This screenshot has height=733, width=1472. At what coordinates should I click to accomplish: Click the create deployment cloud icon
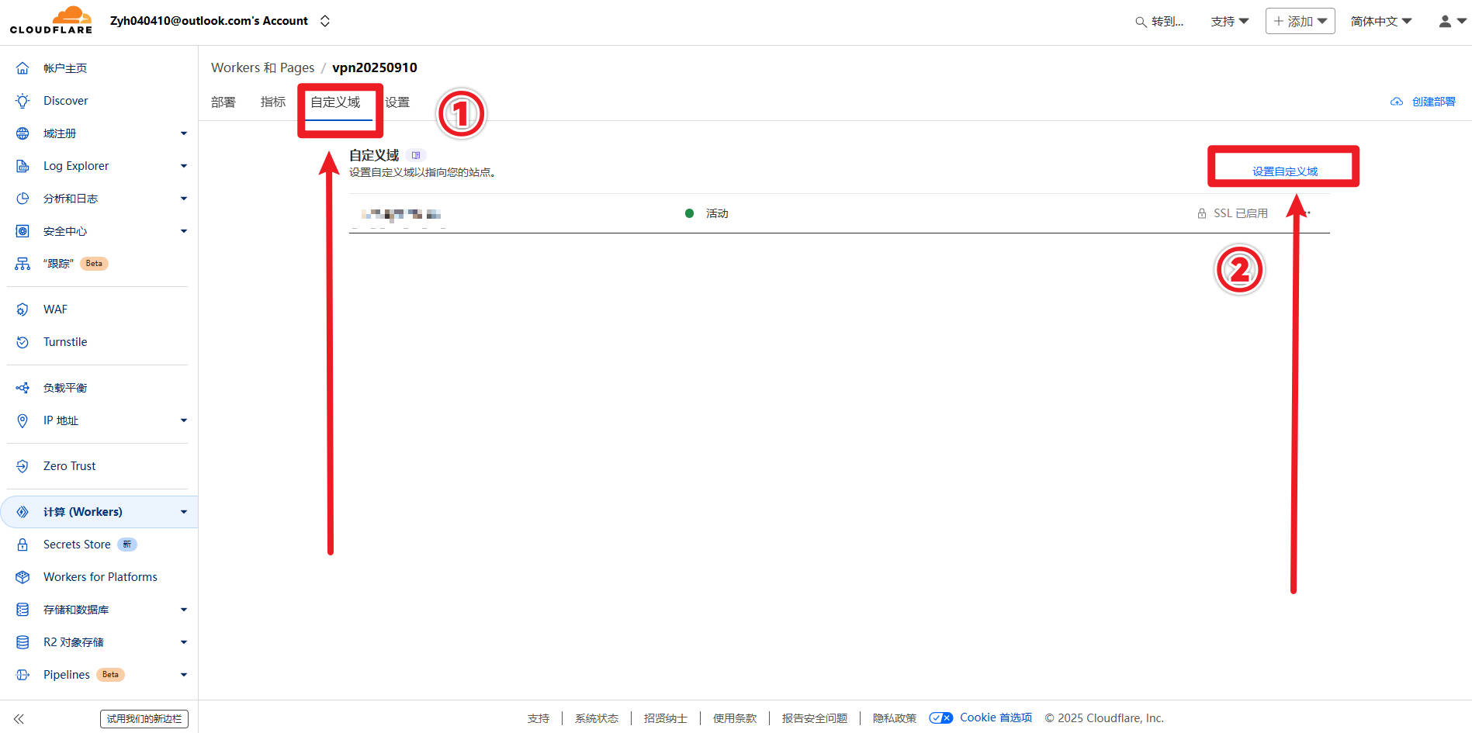tap(1397, 102)
